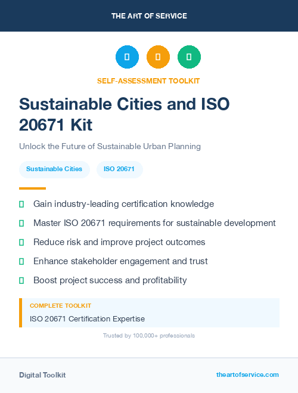This screenshot has height=393, width=298.
Task: Click text Gain industry-leading certification knowledge
Action: click(124, 204)
